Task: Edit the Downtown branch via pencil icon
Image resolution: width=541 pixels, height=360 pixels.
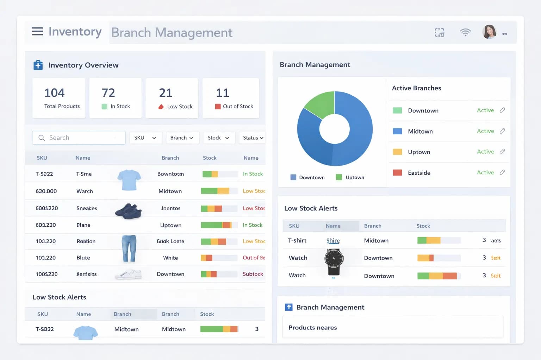Action: click(x=503, y=110)
